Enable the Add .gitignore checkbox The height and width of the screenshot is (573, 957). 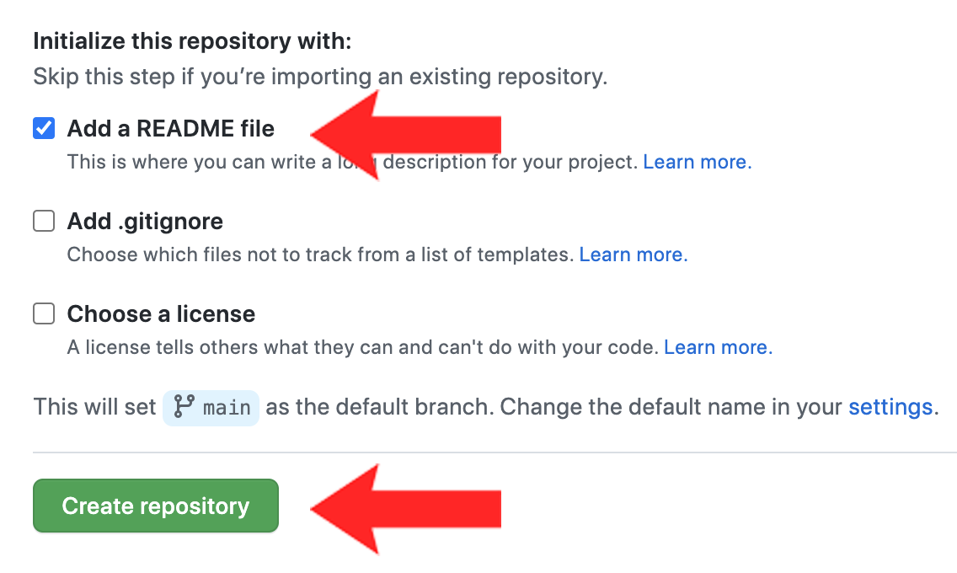(44, 222)
